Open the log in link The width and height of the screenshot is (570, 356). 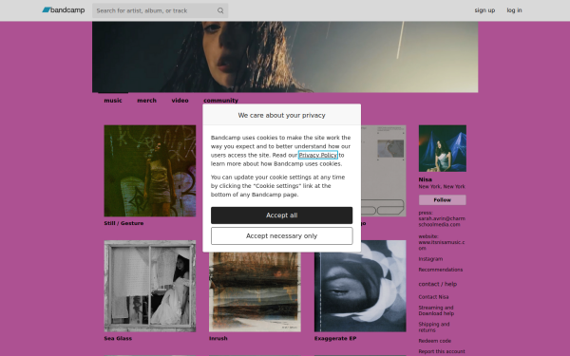(514, 10)
